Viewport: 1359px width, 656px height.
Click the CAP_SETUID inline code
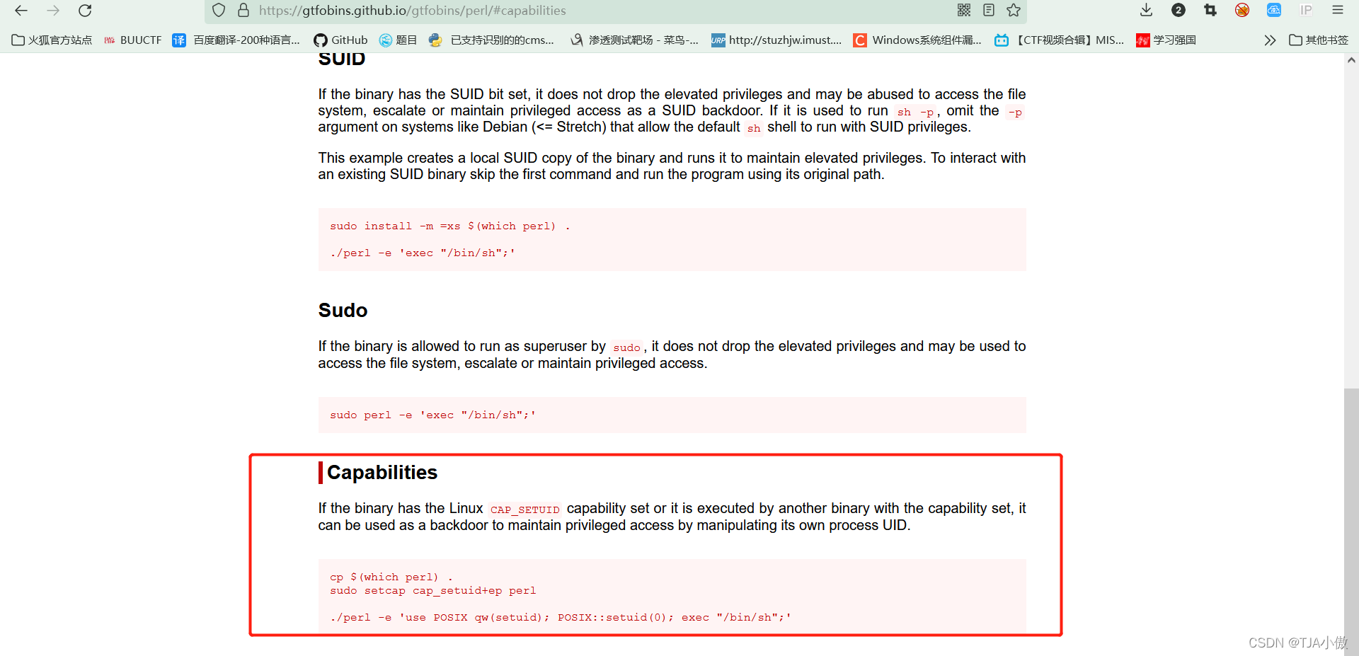point(525,510)
